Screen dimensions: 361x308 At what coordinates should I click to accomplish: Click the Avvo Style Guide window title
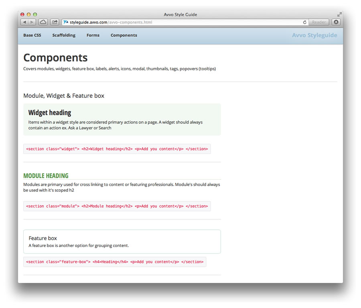[x=180, y=14]
